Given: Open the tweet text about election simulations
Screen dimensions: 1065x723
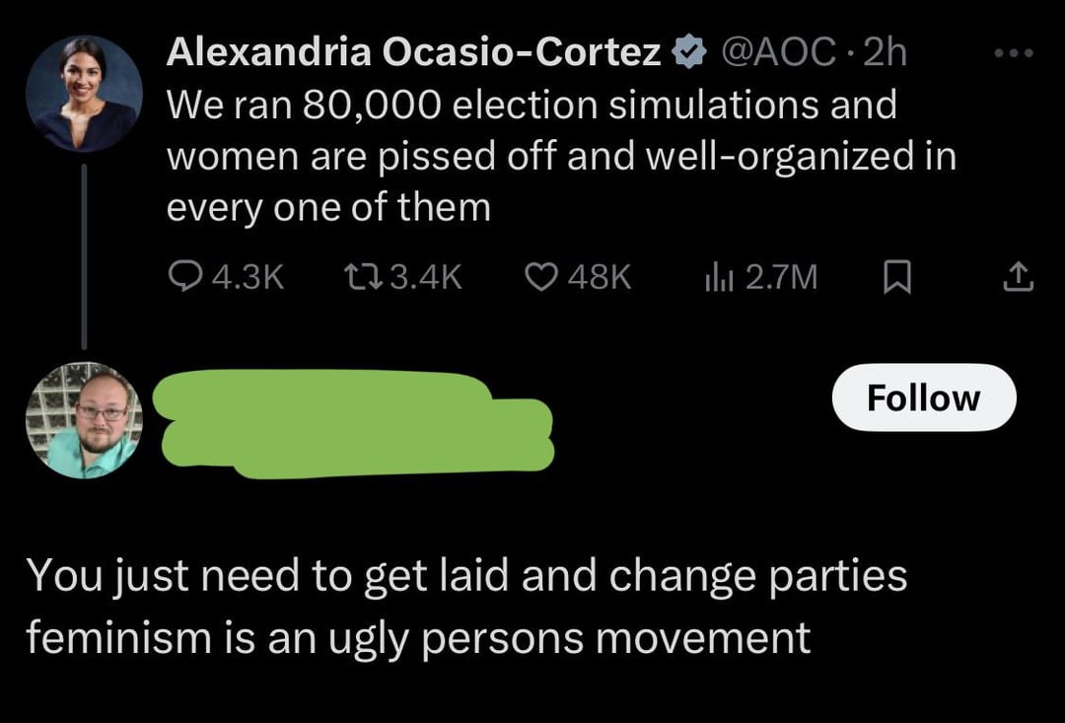Looking at the screenshot, I should (561, 156).
